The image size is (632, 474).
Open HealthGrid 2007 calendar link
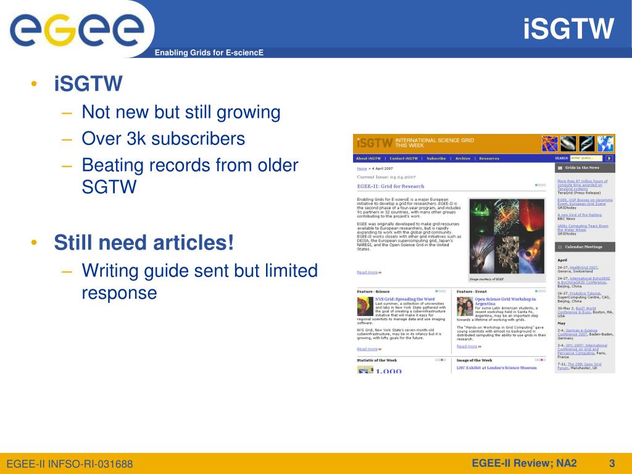tap(584, 267)
